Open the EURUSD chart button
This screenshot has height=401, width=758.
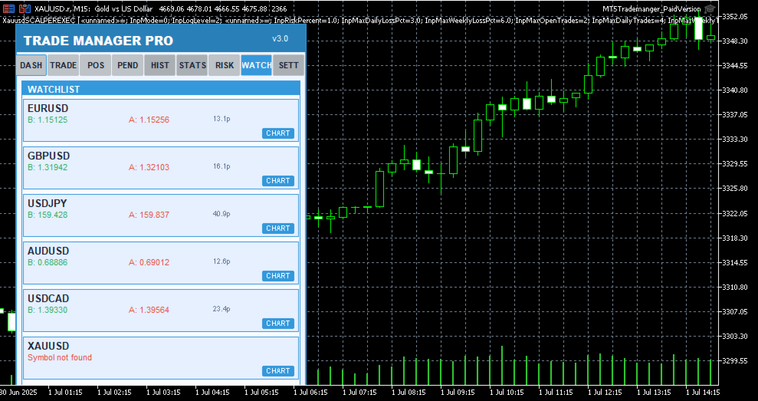[278, 133]
